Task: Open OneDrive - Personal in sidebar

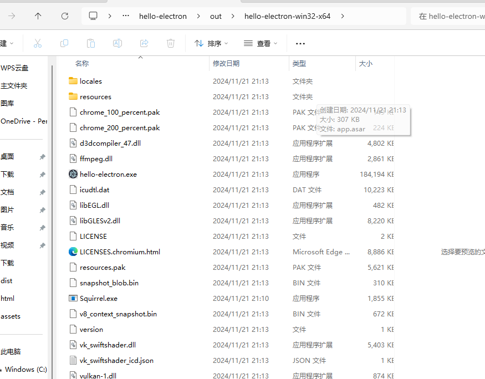Action: 24,121
